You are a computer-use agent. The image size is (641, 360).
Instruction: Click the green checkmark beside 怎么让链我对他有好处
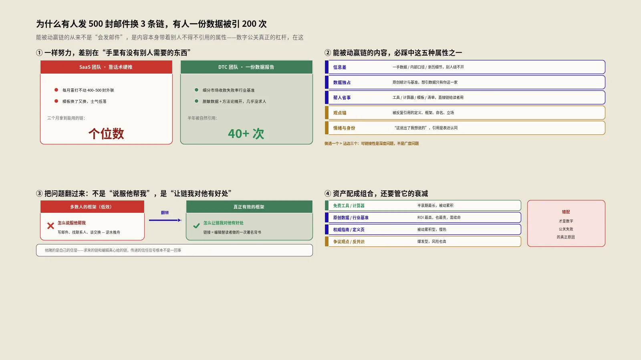[x=196, y=226]
